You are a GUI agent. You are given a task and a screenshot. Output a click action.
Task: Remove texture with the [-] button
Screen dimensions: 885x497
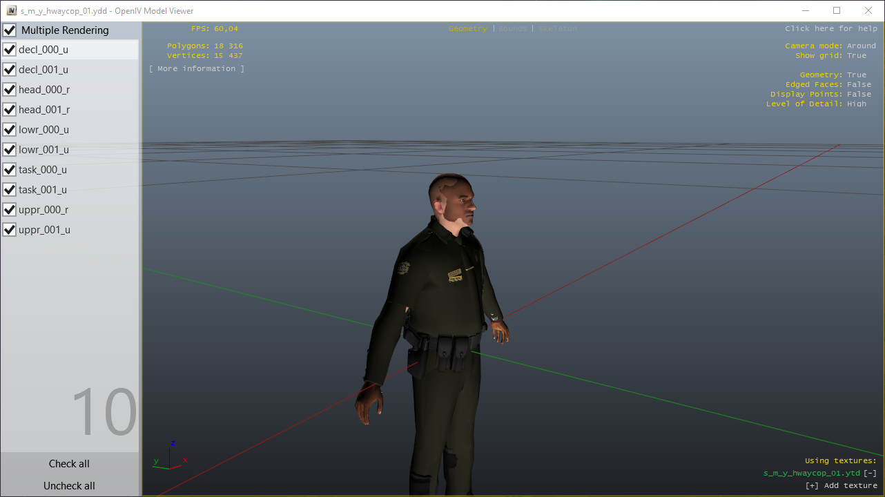tap(870, 474)
